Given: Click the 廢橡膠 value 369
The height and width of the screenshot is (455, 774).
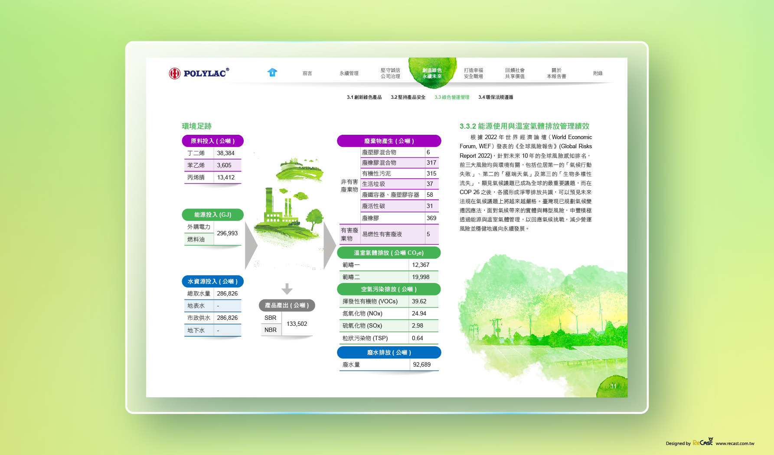Looking at the screenshot, I should click(431, 218).
